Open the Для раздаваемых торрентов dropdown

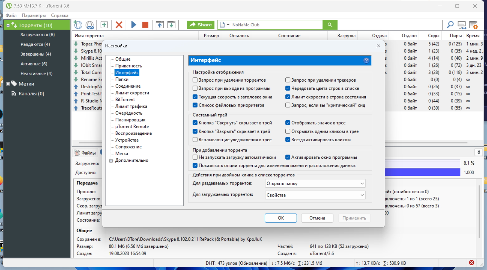[x=315, y=183]
